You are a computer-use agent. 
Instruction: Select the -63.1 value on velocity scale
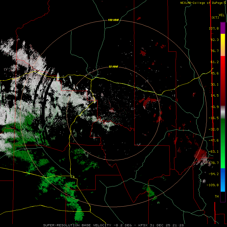(x=214, y=152)
